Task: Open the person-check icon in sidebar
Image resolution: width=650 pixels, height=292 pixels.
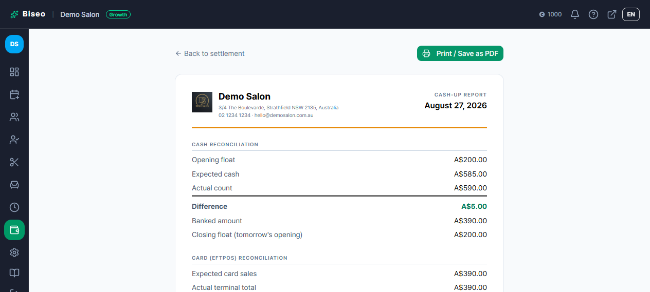Action: 14,140
